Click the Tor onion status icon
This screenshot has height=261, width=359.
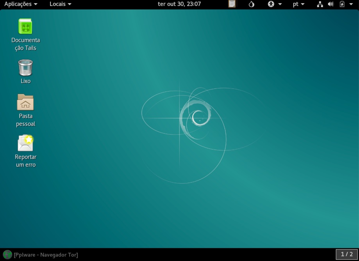[251, 4]
